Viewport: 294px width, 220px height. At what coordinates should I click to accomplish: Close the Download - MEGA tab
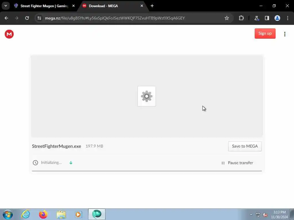pyautogui.click(x=142, y=6)
